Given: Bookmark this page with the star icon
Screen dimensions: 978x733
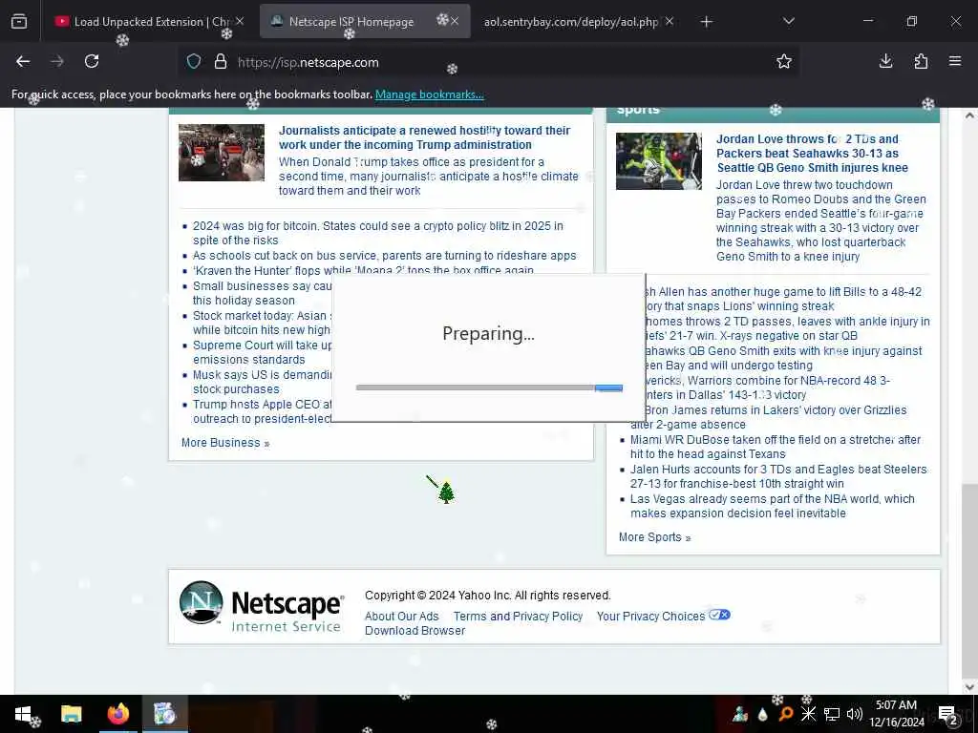Looking at the screenshot, I should (784, 62).
